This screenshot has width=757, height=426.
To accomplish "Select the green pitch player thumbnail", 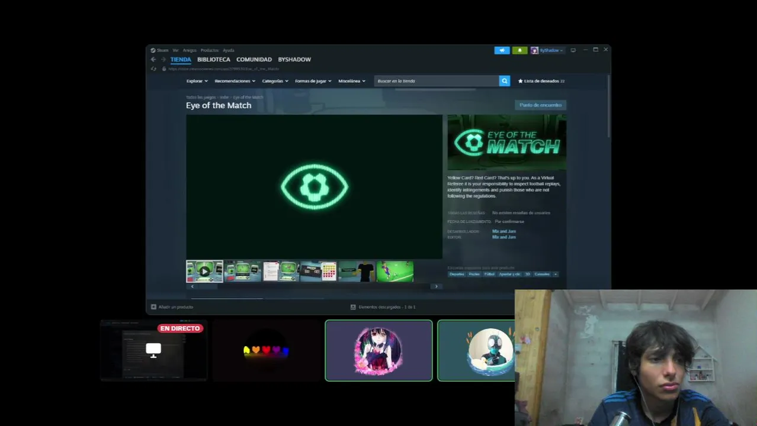I will coord(394,272).
